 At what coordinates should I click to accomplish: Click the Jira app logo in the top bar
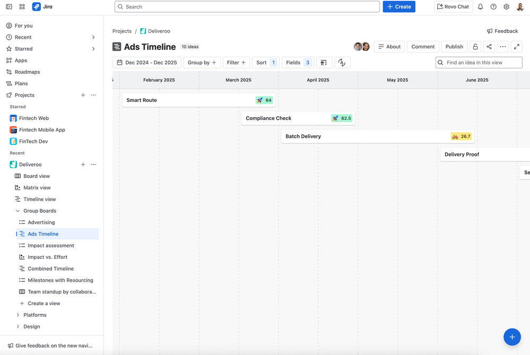tap(36, 6)
